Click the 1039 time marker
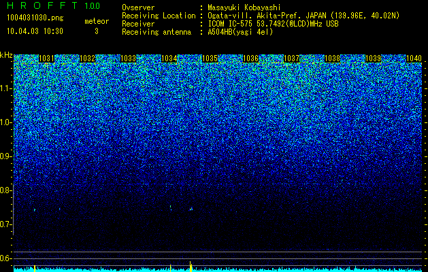 click(373, 58)
